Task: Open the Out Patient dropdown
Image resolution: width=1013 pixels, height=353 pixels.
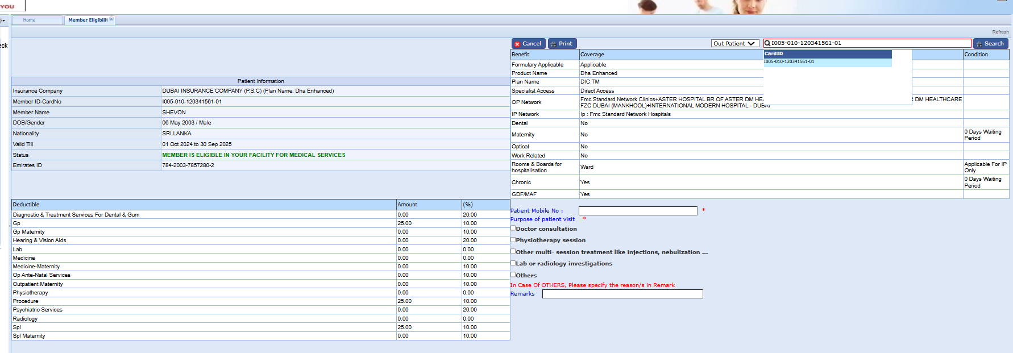Action: pos(734,44)
